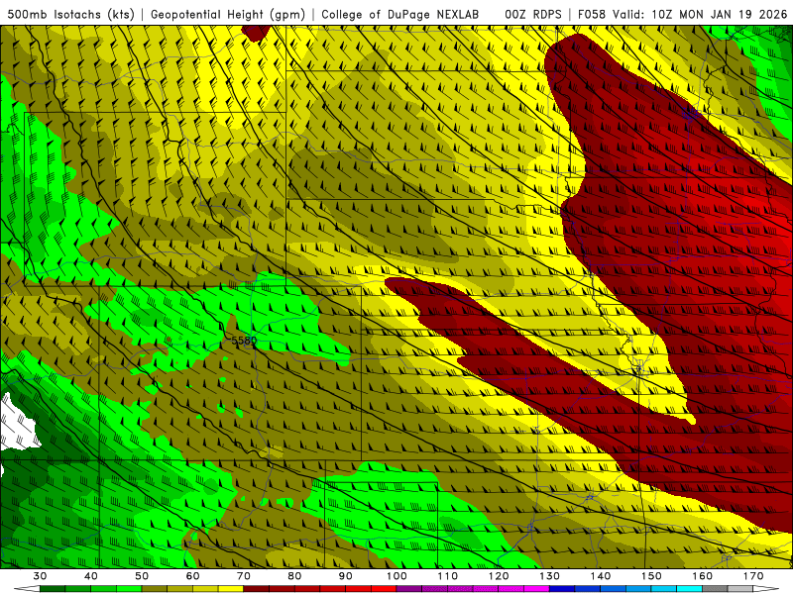Click the legend value 90
Image resolution: width=793 pixels, height=594 pixels.
click(346, 576)
